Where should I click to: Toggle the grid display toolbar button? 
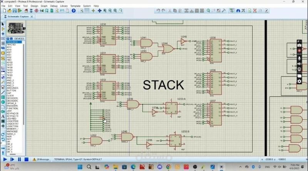[x=87, y=11]
